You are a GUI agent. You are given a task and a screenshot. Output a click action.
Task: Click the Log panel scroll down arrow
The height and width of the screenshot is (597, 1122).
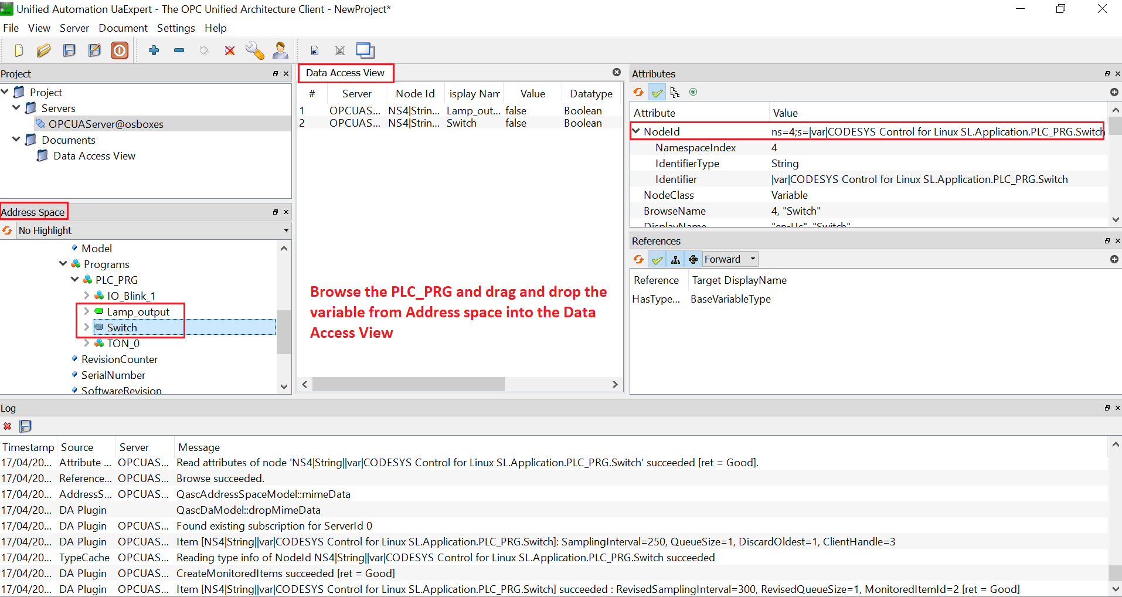1116,589
